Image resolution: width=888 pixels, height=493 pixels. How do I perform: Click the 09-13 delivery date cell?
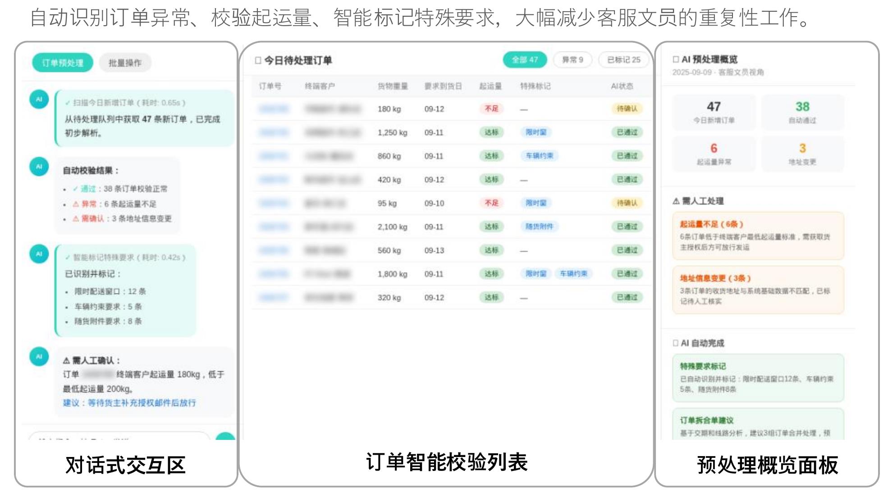click(434, 250)
